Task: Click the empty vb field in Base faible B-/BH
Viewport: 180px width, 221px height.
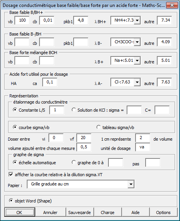Action: [x=22, y=42]
